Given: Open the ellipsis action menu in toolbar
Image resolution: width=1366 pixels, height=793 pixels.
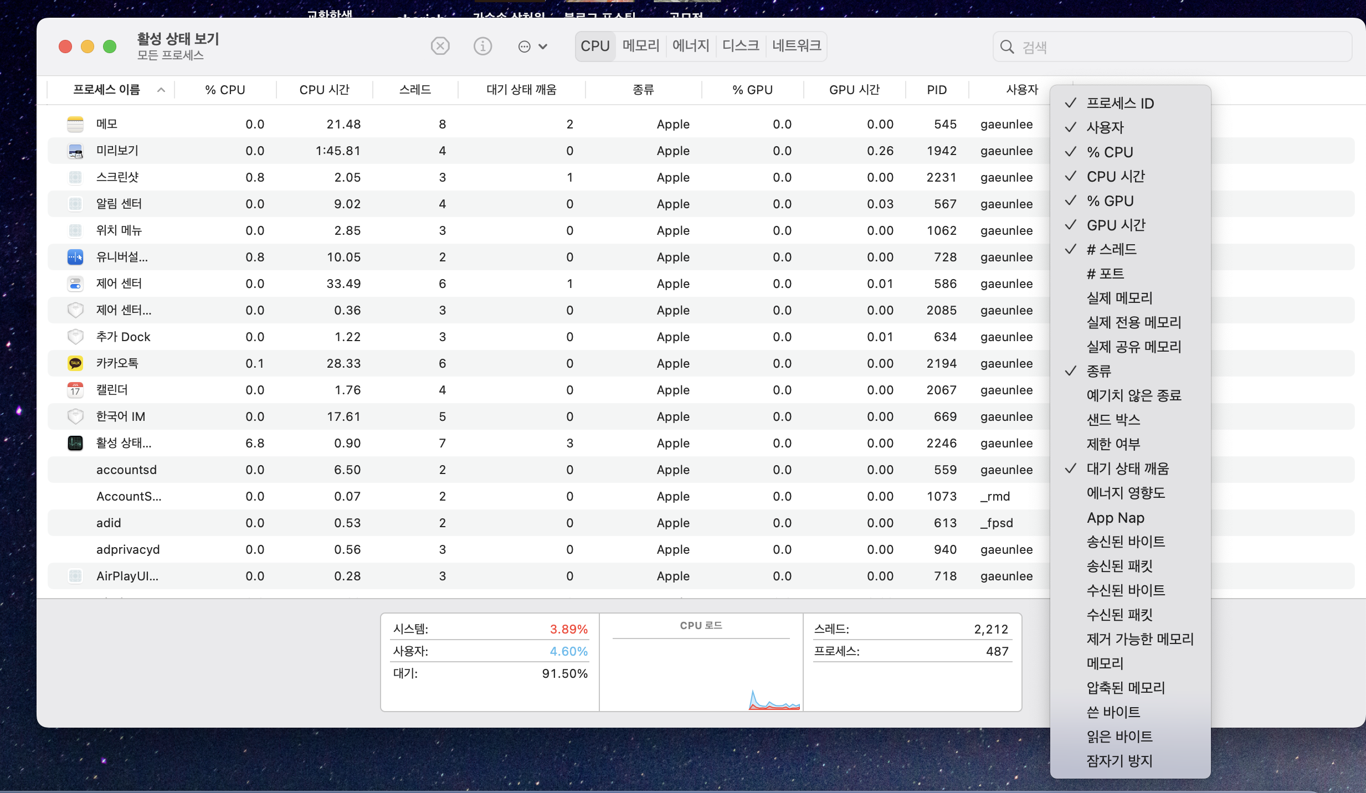Looking at the screenshot, I should 532,47.
